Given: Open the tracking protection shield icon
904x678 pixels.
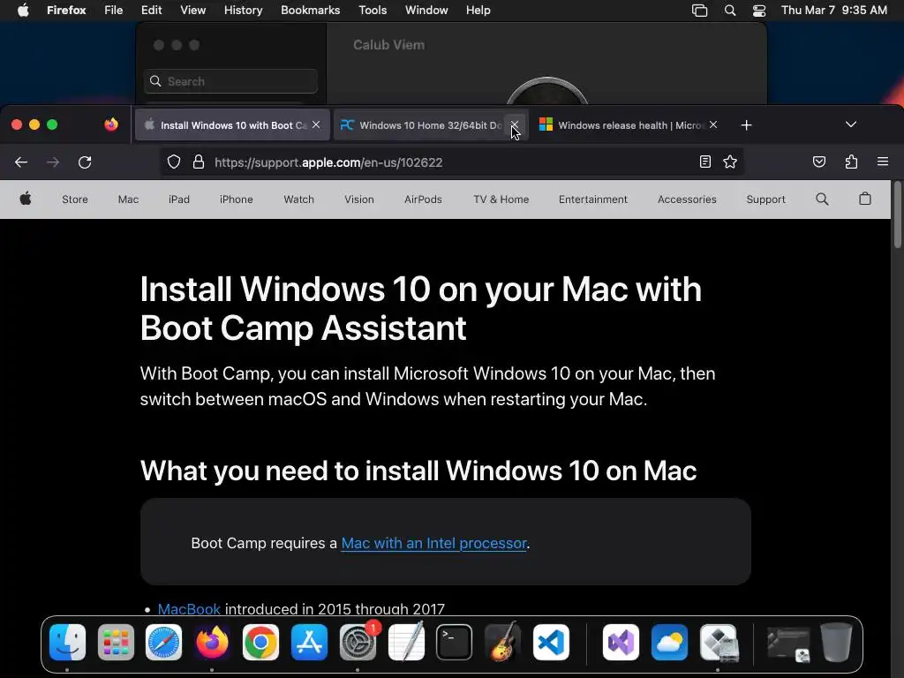Looking at the screenshot, I should point(174,162).
